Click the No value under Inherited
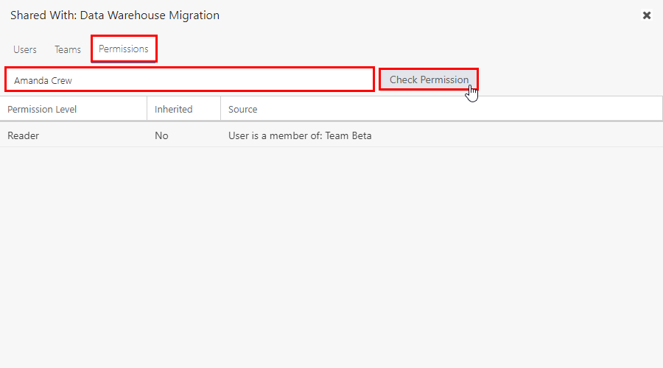The height and width of the screenshot is (368, 663). 161,135
